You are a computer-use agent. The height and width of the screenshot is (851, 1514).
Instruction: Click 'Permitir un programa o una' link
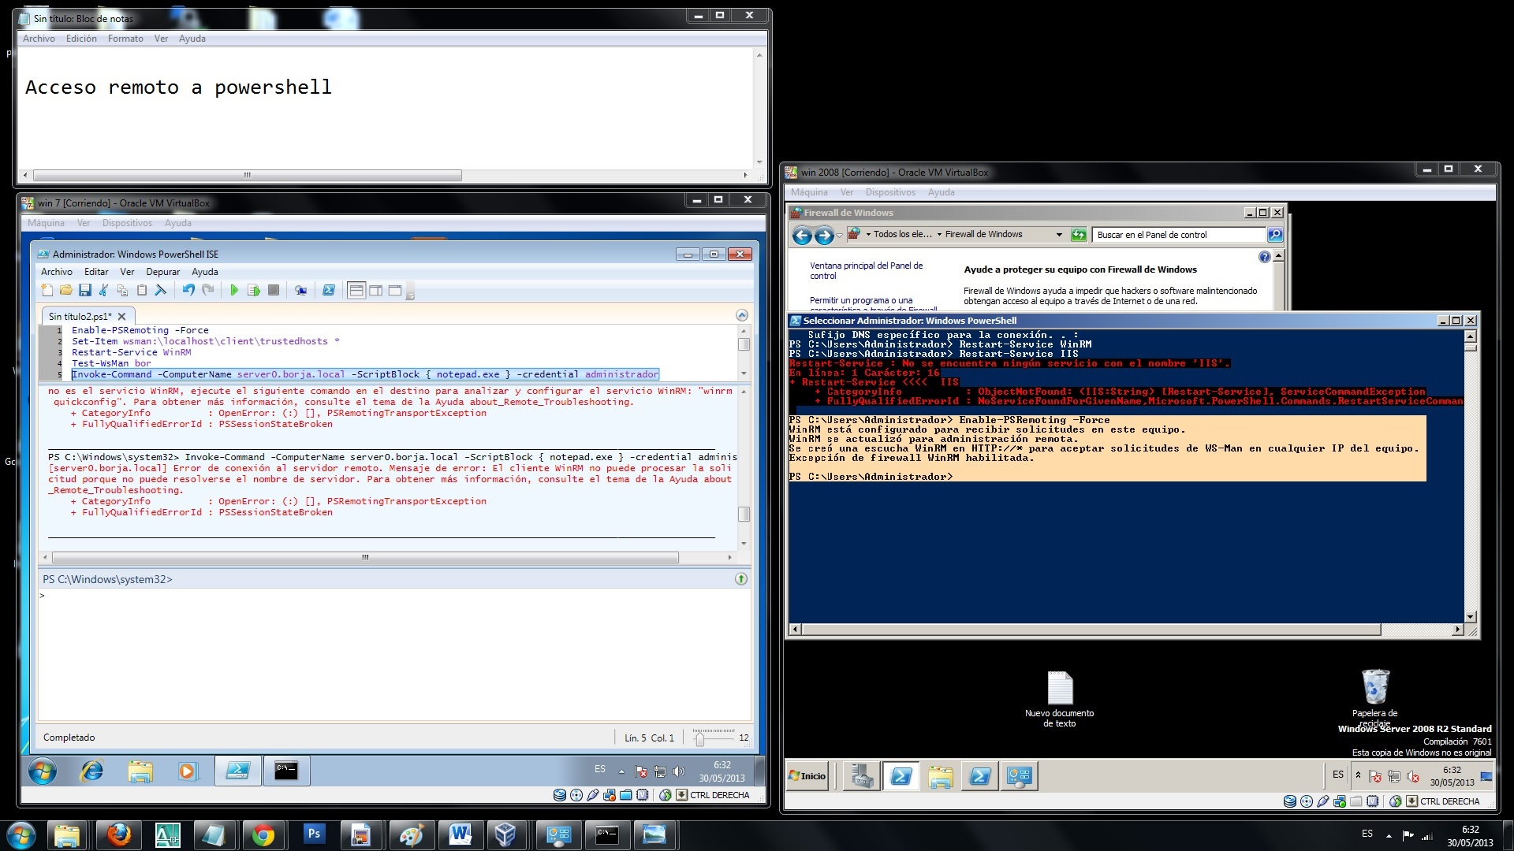(x=860, y=300)
